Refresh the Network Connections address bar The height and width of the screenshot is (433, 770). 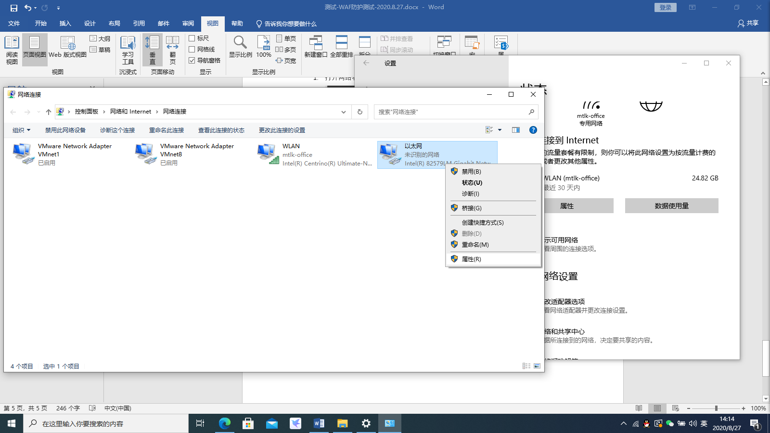[360, 112]
